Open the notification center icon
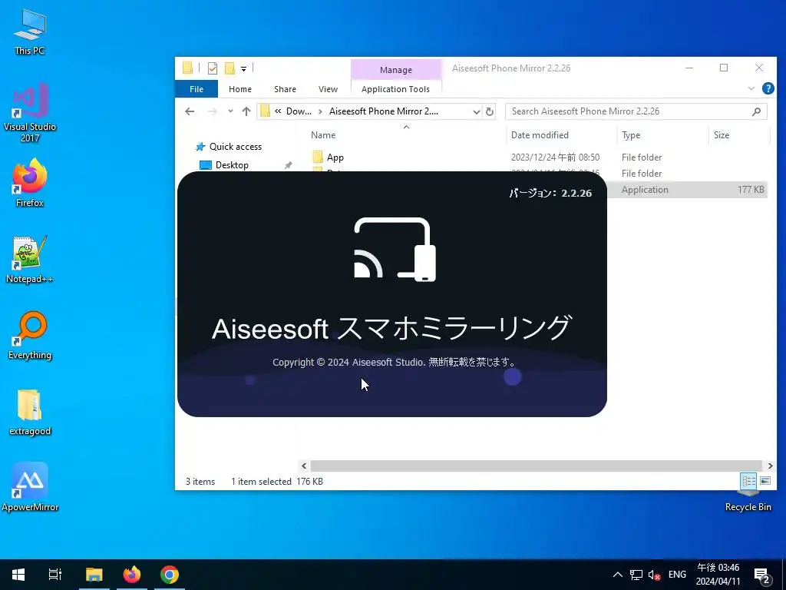Screen dimensions: 786x590 [x=762, y=575]
